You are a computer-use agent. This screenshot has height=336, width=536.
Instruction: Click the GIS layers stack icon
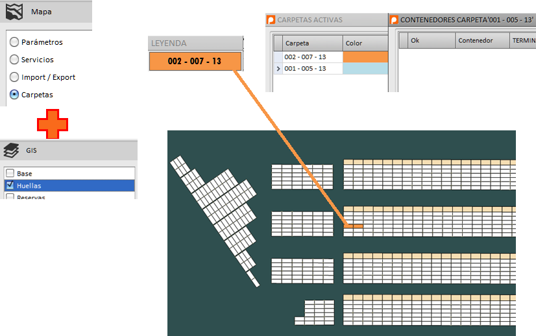10,150
